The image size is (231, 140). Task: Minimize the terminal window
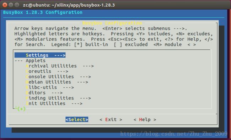tap(11, 5)
